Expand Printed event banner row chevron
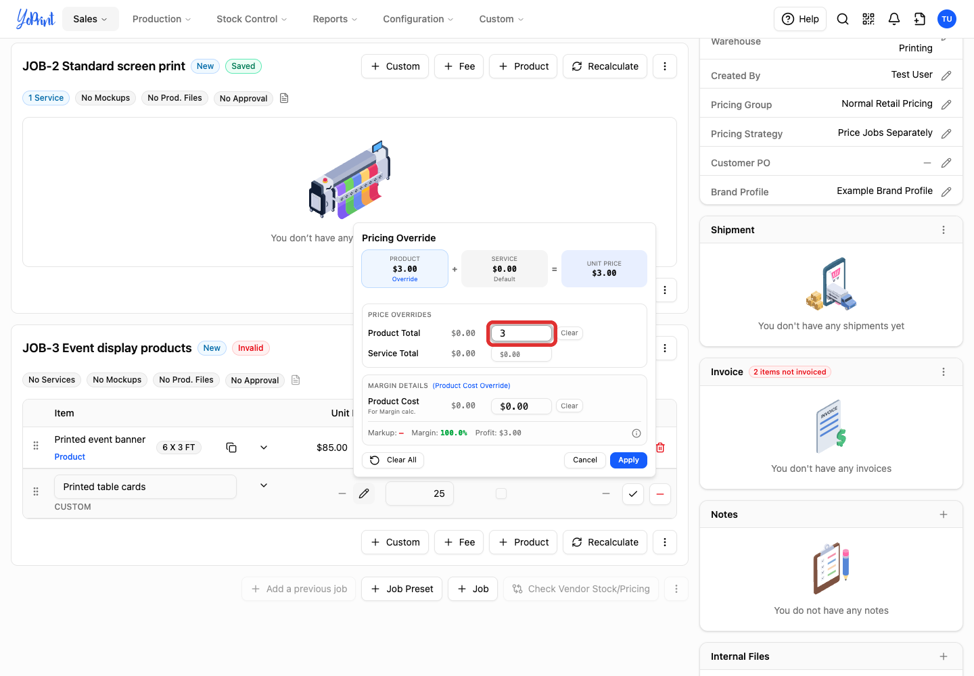974x676 pixels. 264,448
